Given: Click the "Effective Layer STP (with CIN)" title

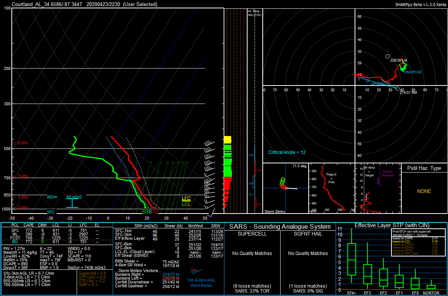Looking at the screenshot, I should 392,225.
